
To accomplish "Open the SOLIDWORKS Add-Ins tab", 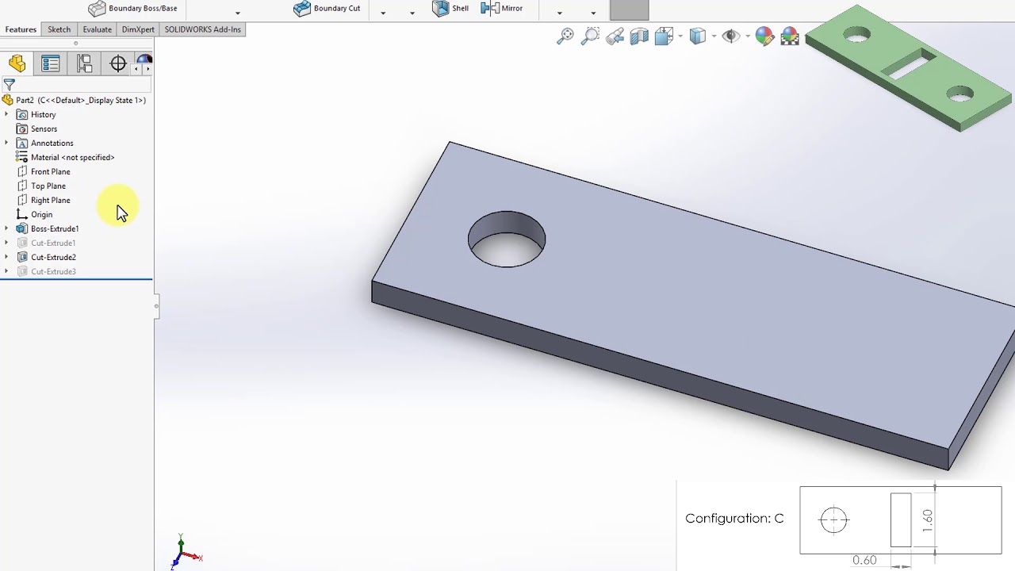I will 202,29.
